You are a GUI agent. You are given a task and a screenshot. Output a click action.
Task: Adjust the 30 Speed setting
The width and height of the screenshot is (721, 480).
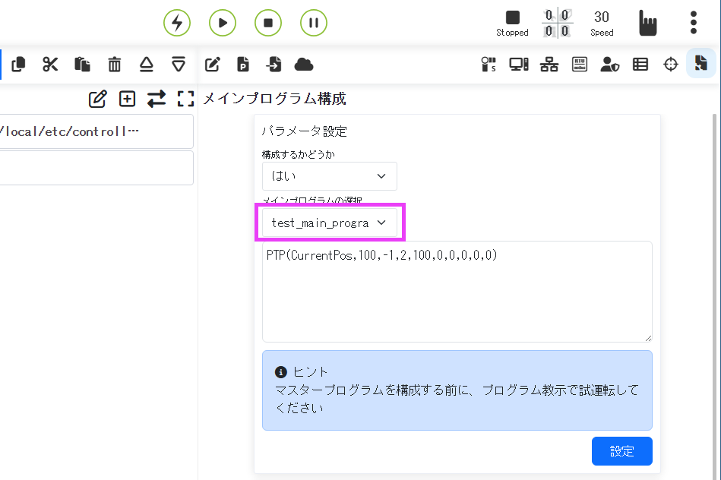(x=602, y=24)
